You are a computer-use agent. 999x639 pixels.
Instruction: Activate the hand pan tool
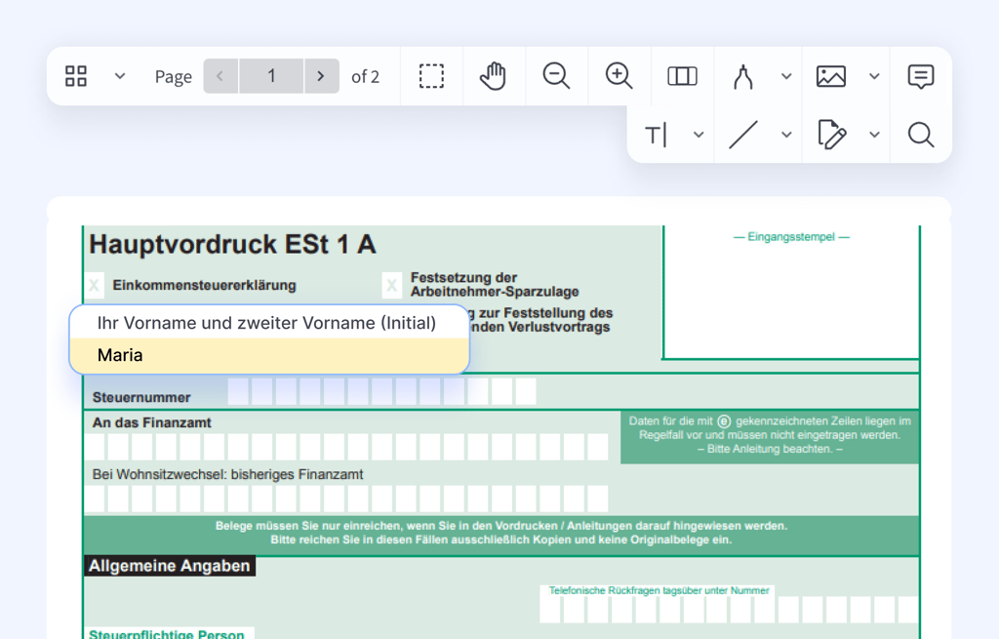click(x=494, y=76)
